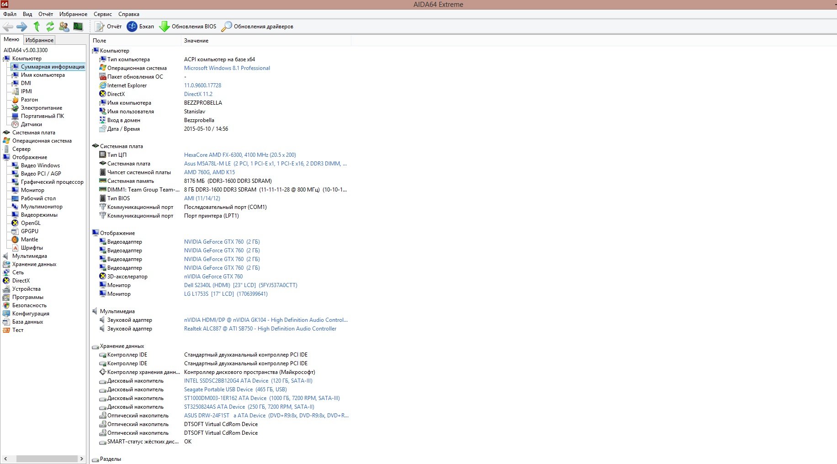Viewport: 837px width, 464px height.
Task: Click Microsoft Windows 8.1 Professional link
Action: coord(227,68)
